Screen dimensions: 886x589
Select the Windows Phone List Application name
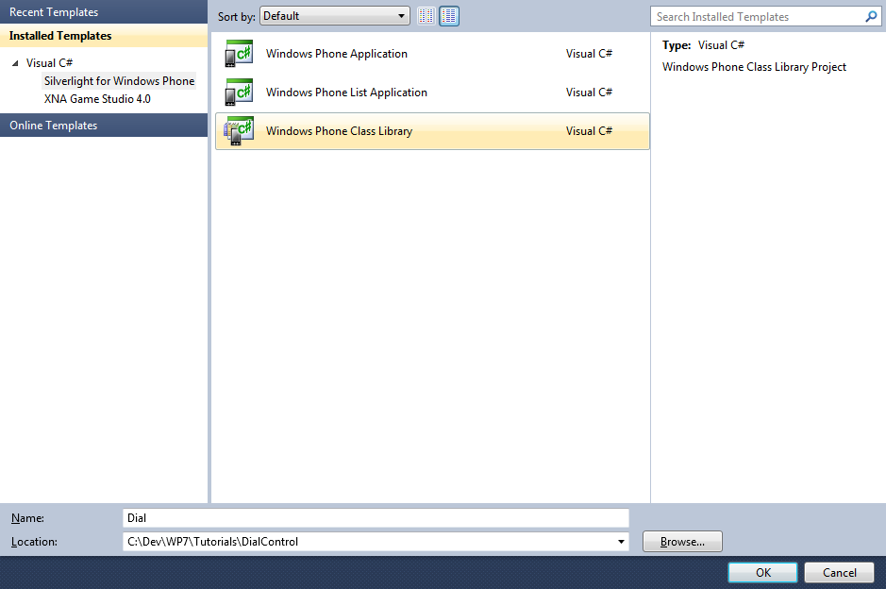click(x=346, y=93)
